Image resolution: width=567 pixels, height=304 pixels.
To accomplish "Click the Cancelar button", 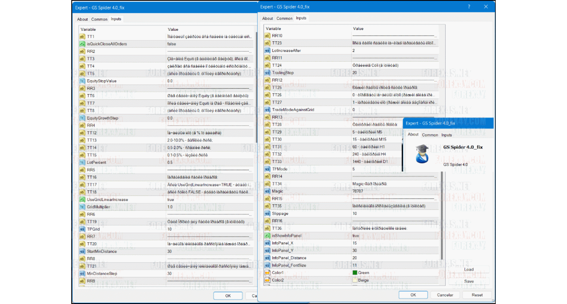I will click(442, 295).
